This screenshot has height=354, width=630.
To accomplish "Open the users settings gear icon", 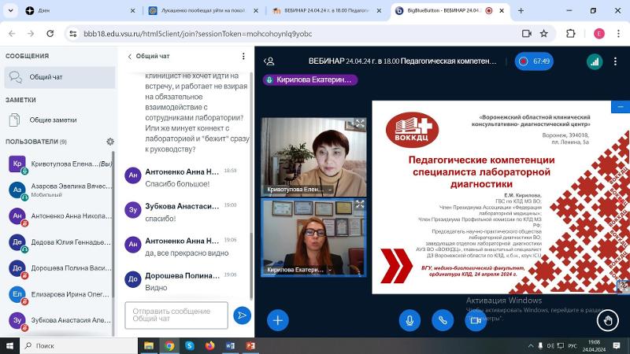I will pyautogui.click(x=110, y=142).
